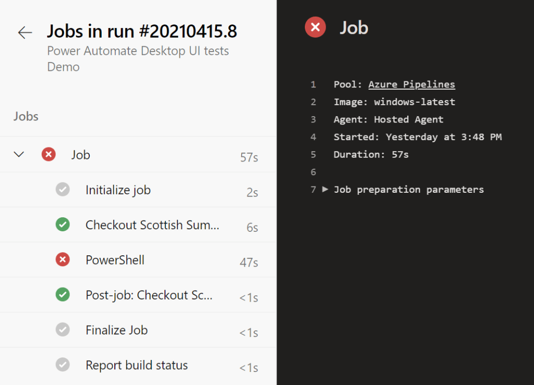The height and width of the screenshot is (385, 534).
Task: Open the Azure Pipelines pool link
Action: [x=411, y=84]
